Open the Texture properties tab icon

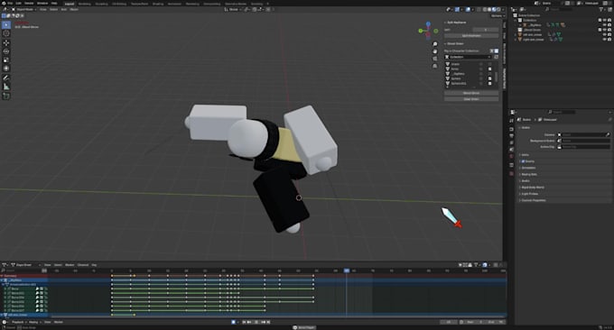pos(511,173)
